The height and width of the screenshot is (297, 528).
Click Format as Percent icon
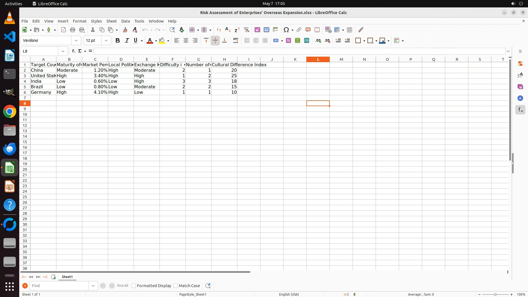[288, 41]
